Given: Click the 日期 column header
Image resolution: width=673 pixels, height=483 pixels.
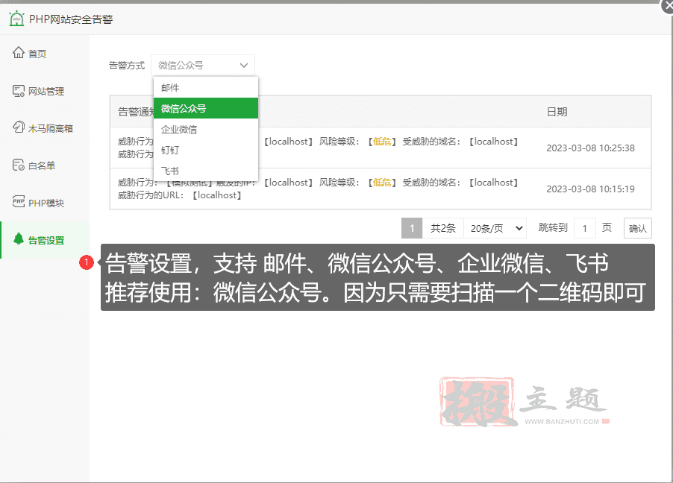Looking at the screenshot, I should tap(557, 112).
